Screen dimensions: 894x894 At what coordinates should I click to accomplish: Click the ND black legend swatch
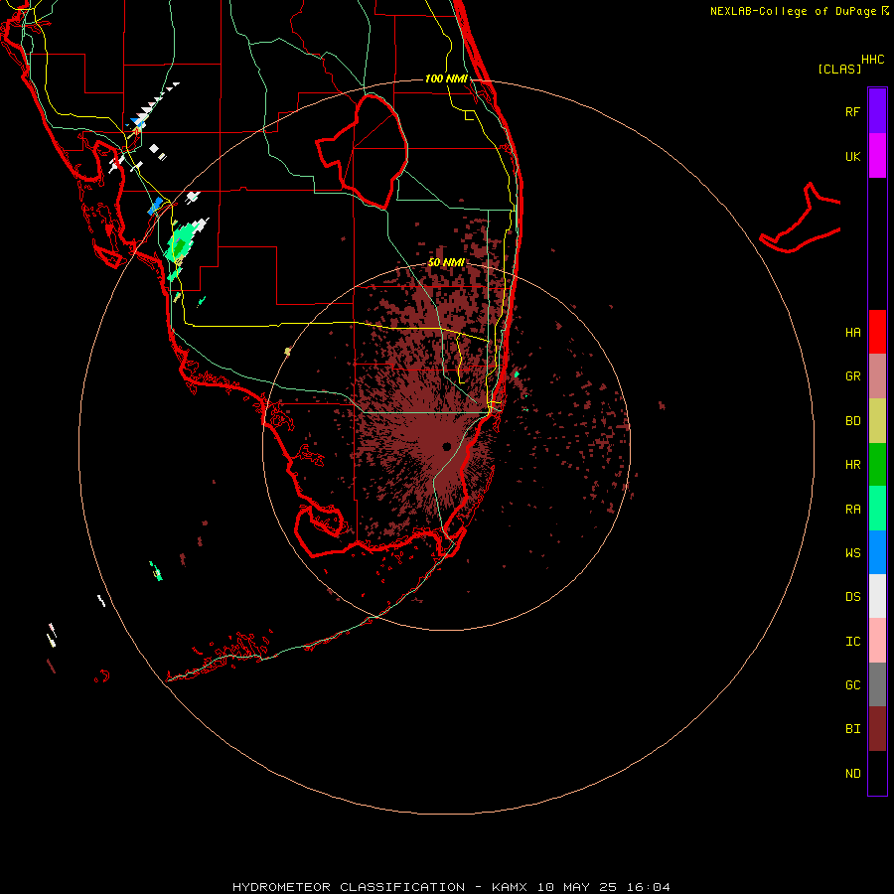click(877, 773)
